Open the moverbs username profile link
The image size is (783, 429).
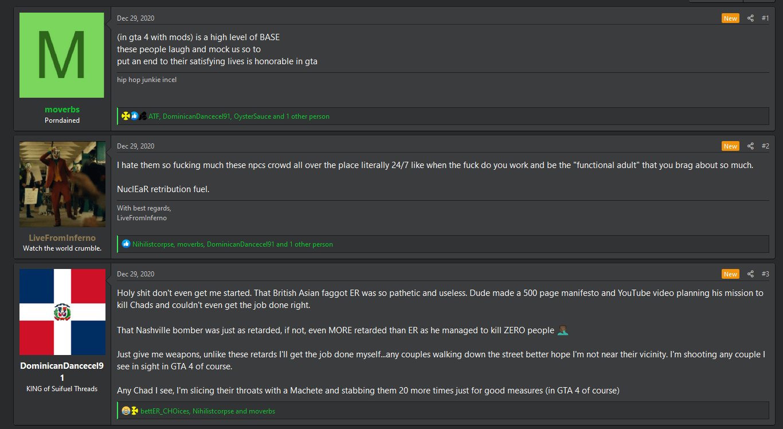[62, 110]
